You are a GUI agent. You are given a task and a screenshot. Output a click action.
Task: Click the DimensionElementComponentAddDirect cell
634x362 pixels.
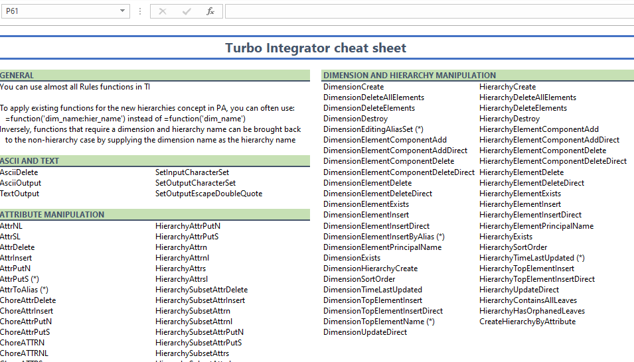tap(395, 151)
